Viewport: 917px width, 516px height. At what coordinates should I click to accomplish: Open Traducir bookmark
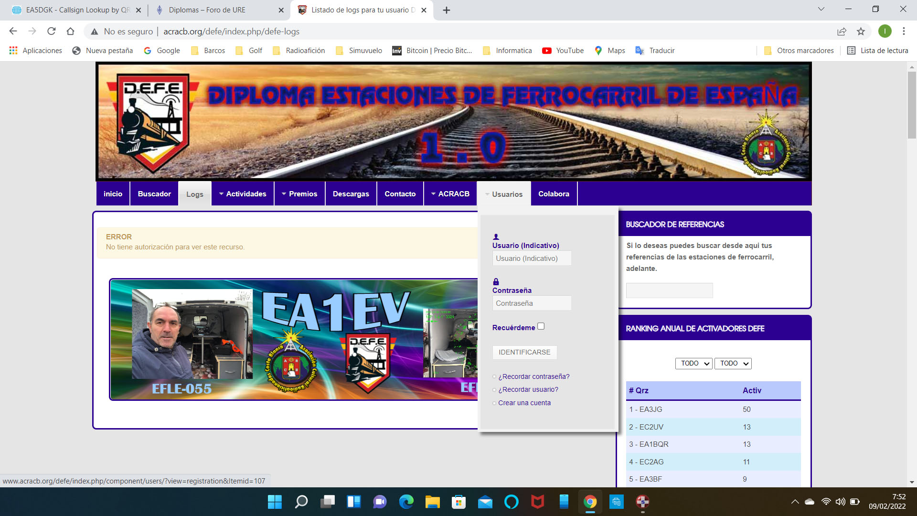pos(655,51)
